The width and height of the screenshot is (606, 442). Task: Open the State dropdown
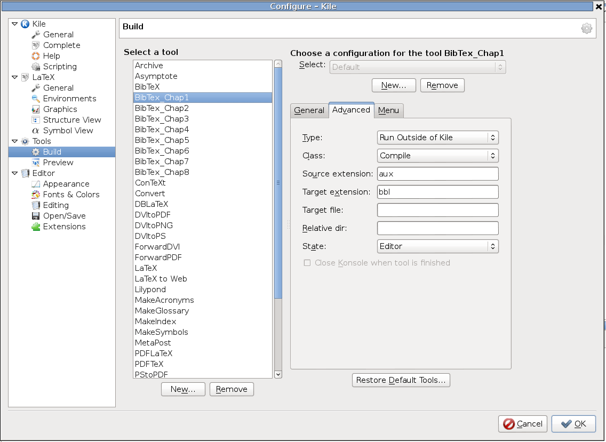438,246
